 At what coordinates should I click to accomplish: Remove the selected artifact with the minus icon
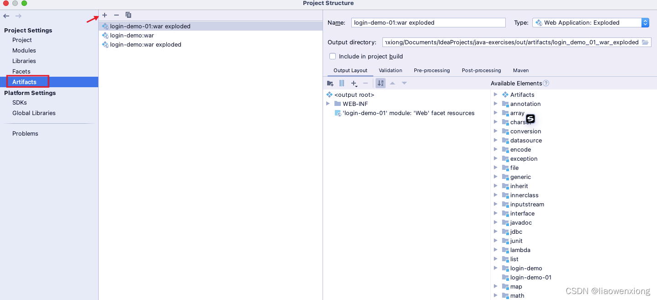(117, 15)
